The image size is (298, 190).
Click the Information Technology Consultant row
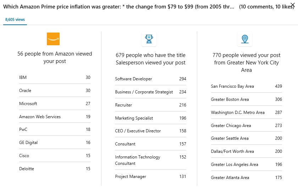(150, 160)
